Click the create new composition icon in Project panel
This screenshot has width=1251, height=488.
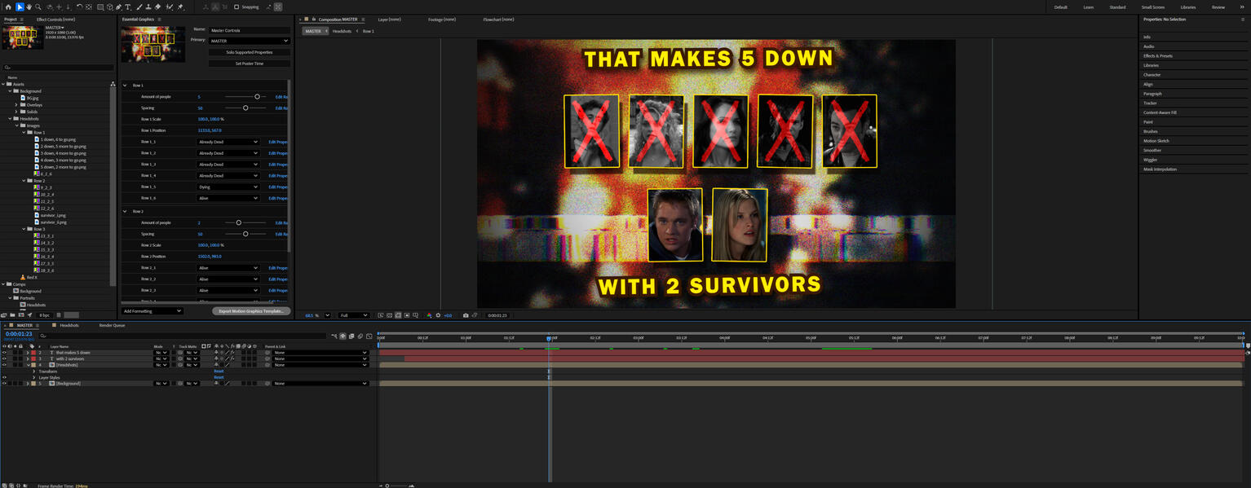[21, 314]
